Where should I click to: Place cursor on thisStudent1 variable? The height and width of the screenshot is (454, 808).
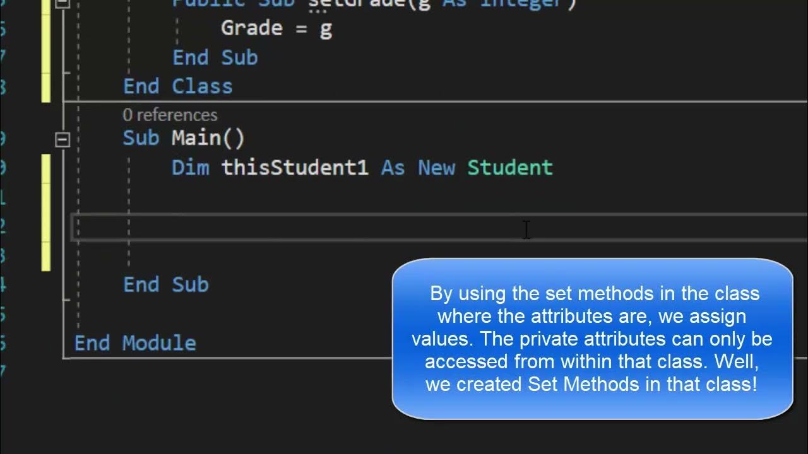[294, 168]
